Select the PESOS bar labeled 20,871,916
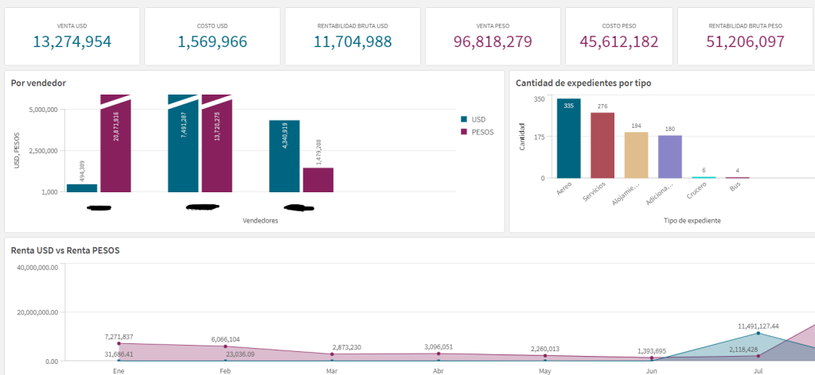This screenshot has height=375, width=815. (x=115, y=144)
